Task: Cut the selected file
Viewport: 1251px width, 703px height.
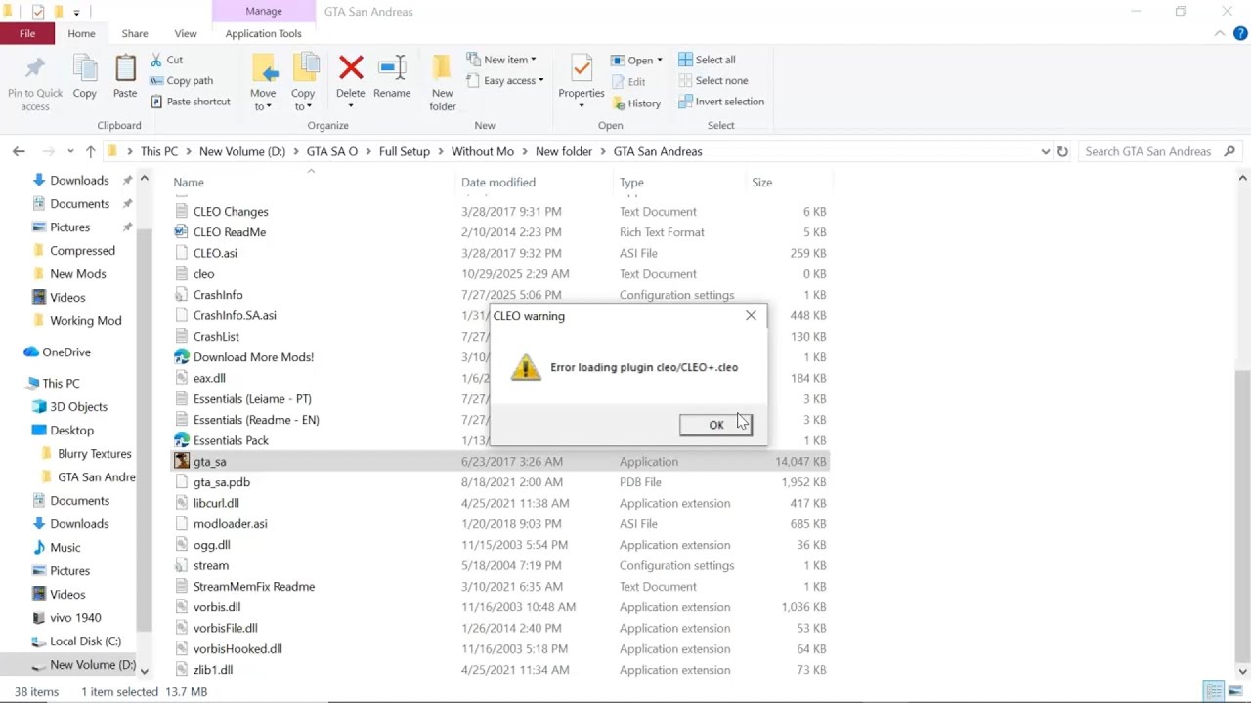Action: point(166,60)
